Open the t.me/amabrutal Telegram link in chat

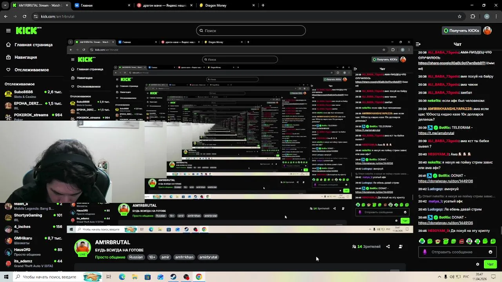[x=436, y=133]
